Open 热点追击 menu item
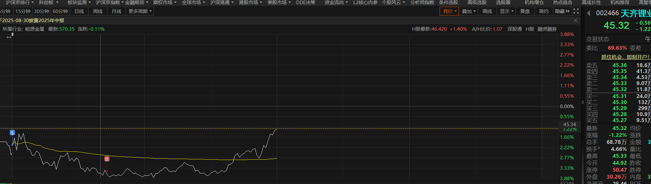The image size is (651, 184). (x=562, y=3)
